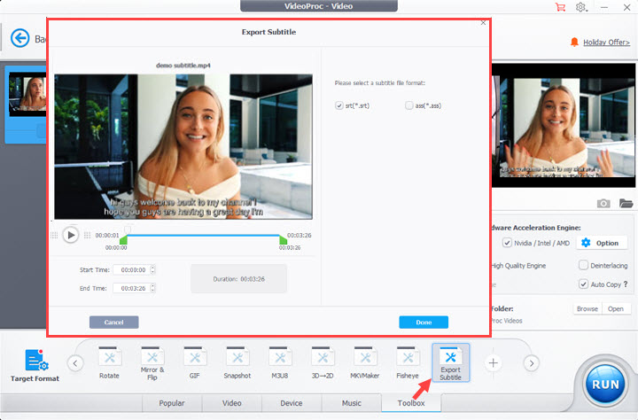Confirm with the Done button
This screenshot has width=638, height=420.
[424, 322]
